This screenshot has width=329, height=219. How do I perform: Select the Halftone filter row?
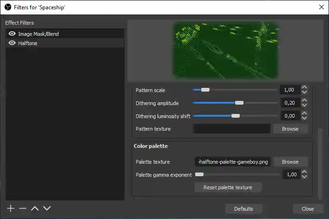click(65, 43)
